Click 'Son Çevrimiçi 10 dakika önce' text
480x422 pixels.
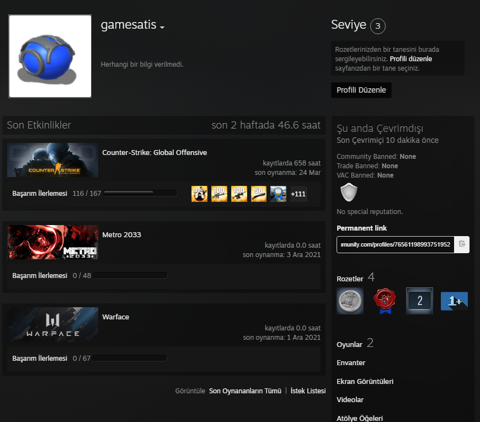point(387,140)
